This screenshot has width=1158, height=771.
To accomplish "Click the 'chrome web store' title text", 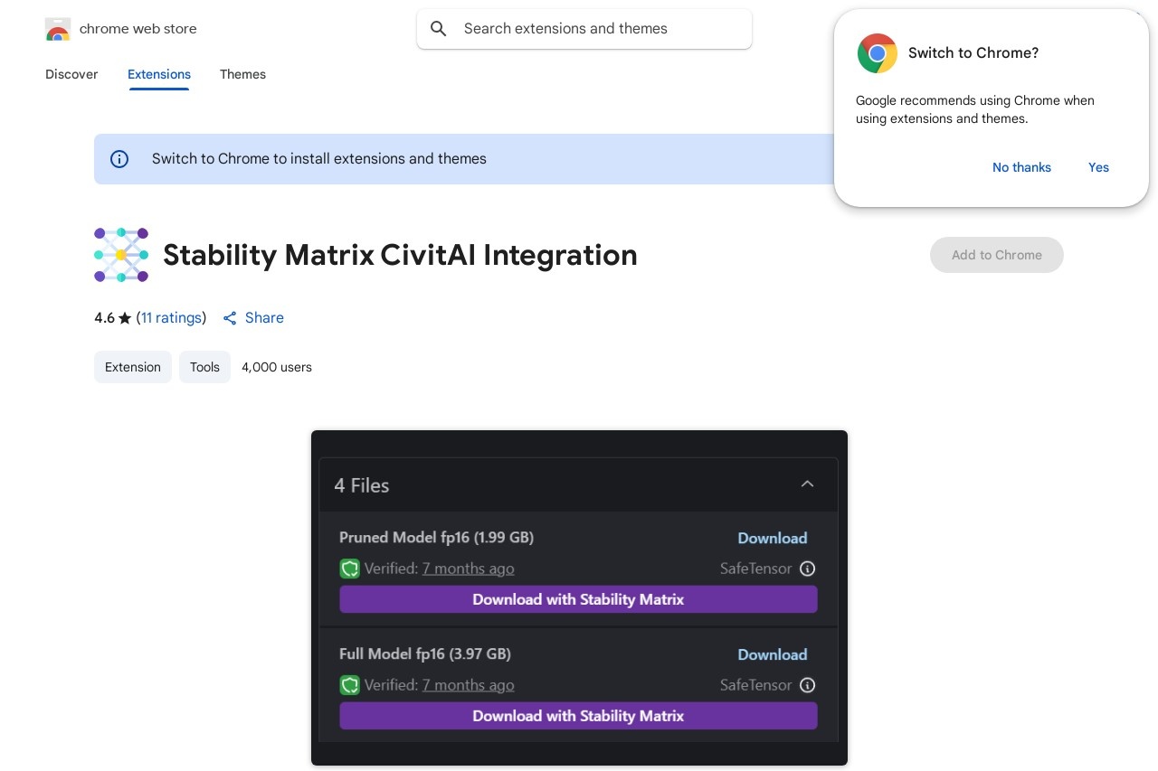I will (x=138, y=29).
